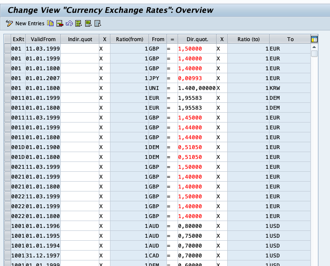
Task: Click the Deselect All icon
Action: pyautogui.click(x=98, y=24)
